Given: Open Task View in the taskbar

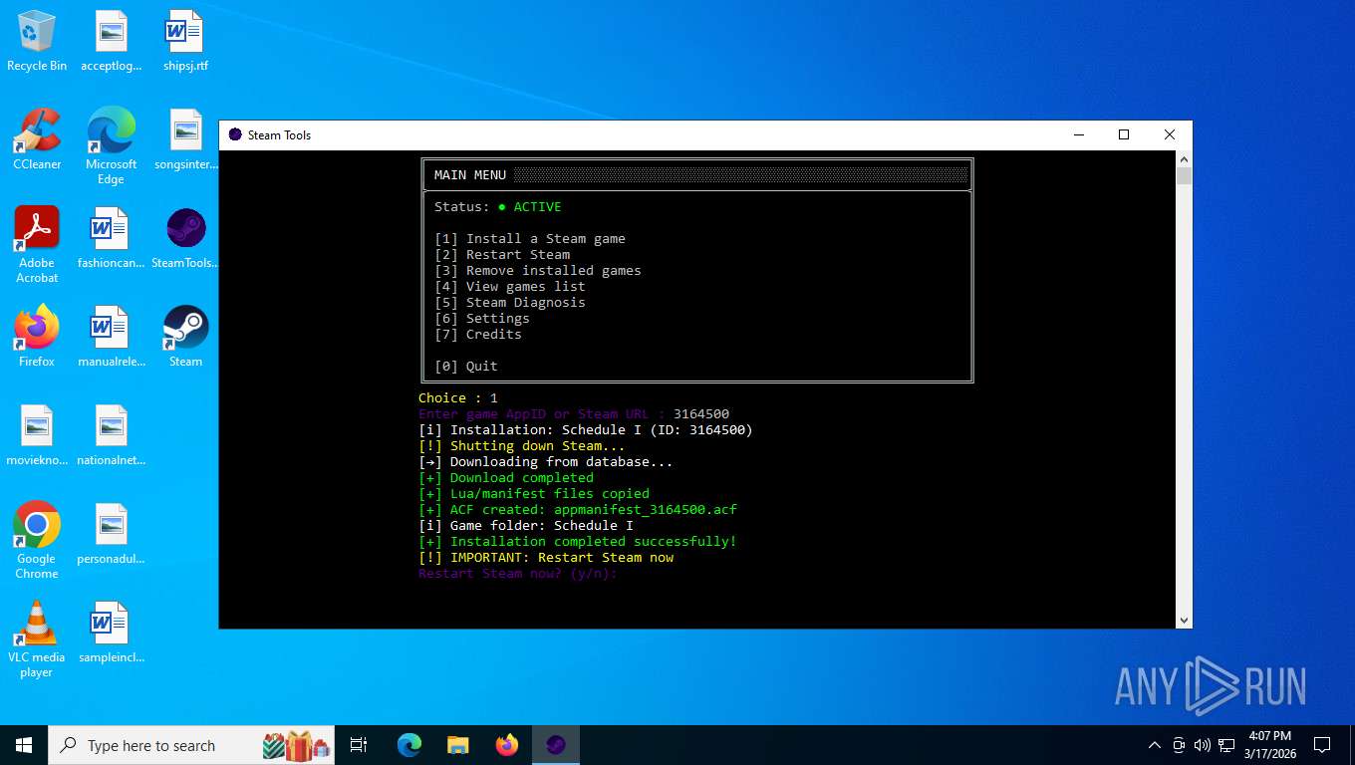Looking at the screenshot, I should pyautogui.click(x=359, y=745).
